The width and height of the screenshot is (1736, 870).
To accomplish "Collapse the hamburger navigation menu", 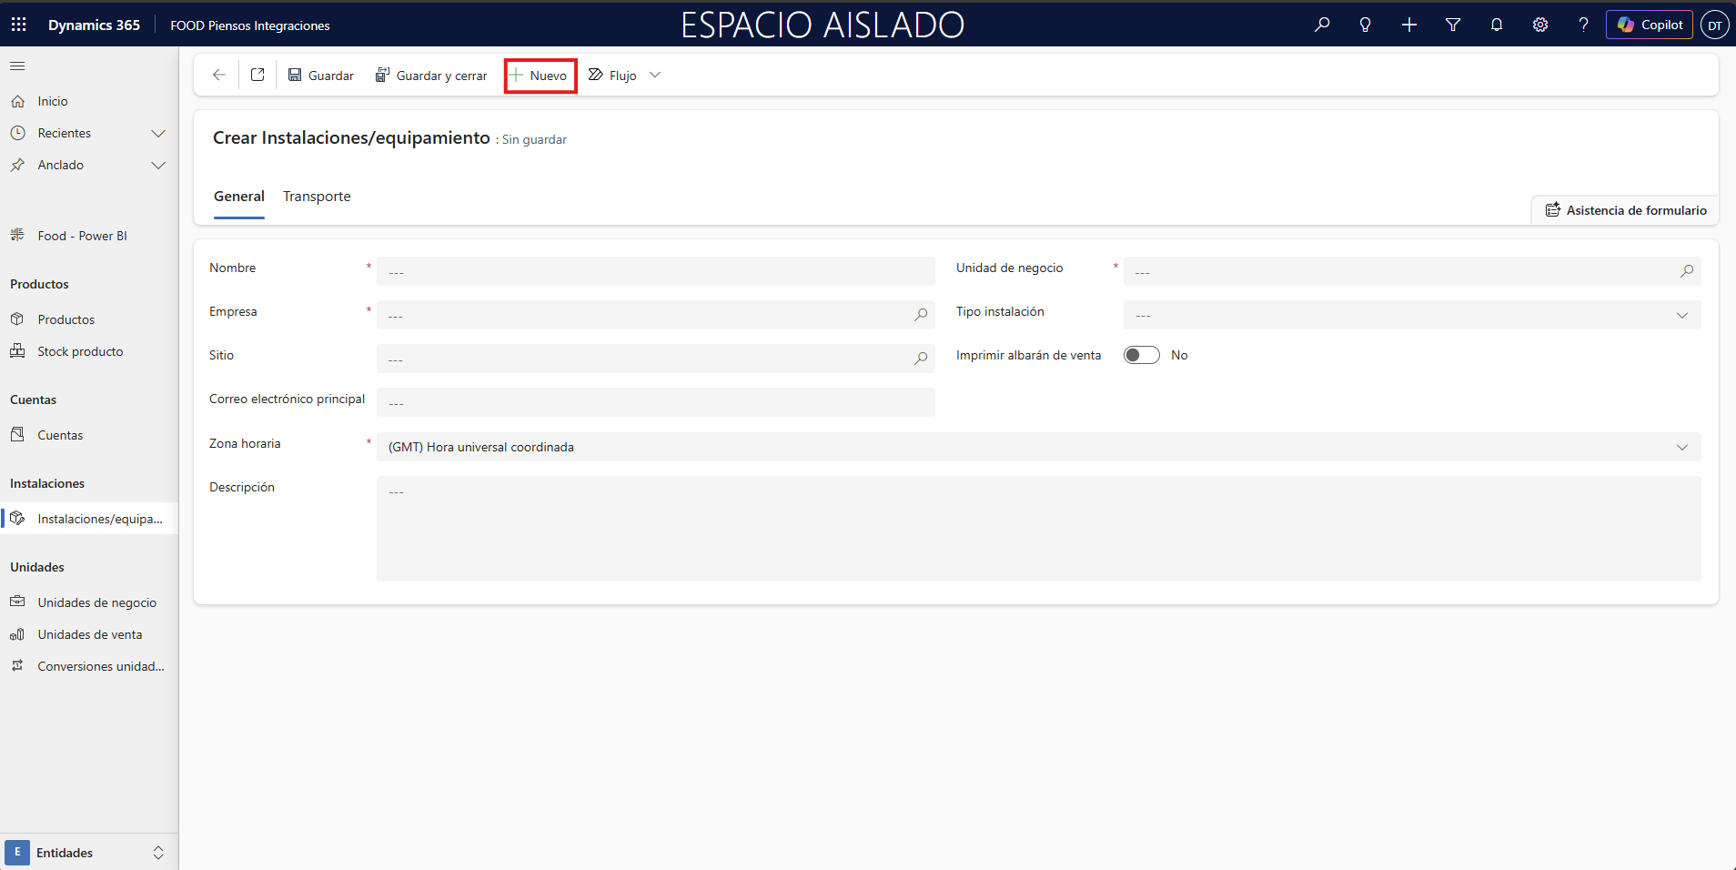I will click(17, 66).
